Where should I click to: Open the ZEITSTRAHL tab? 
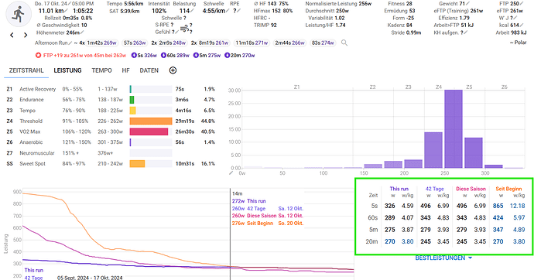(26, 70)
